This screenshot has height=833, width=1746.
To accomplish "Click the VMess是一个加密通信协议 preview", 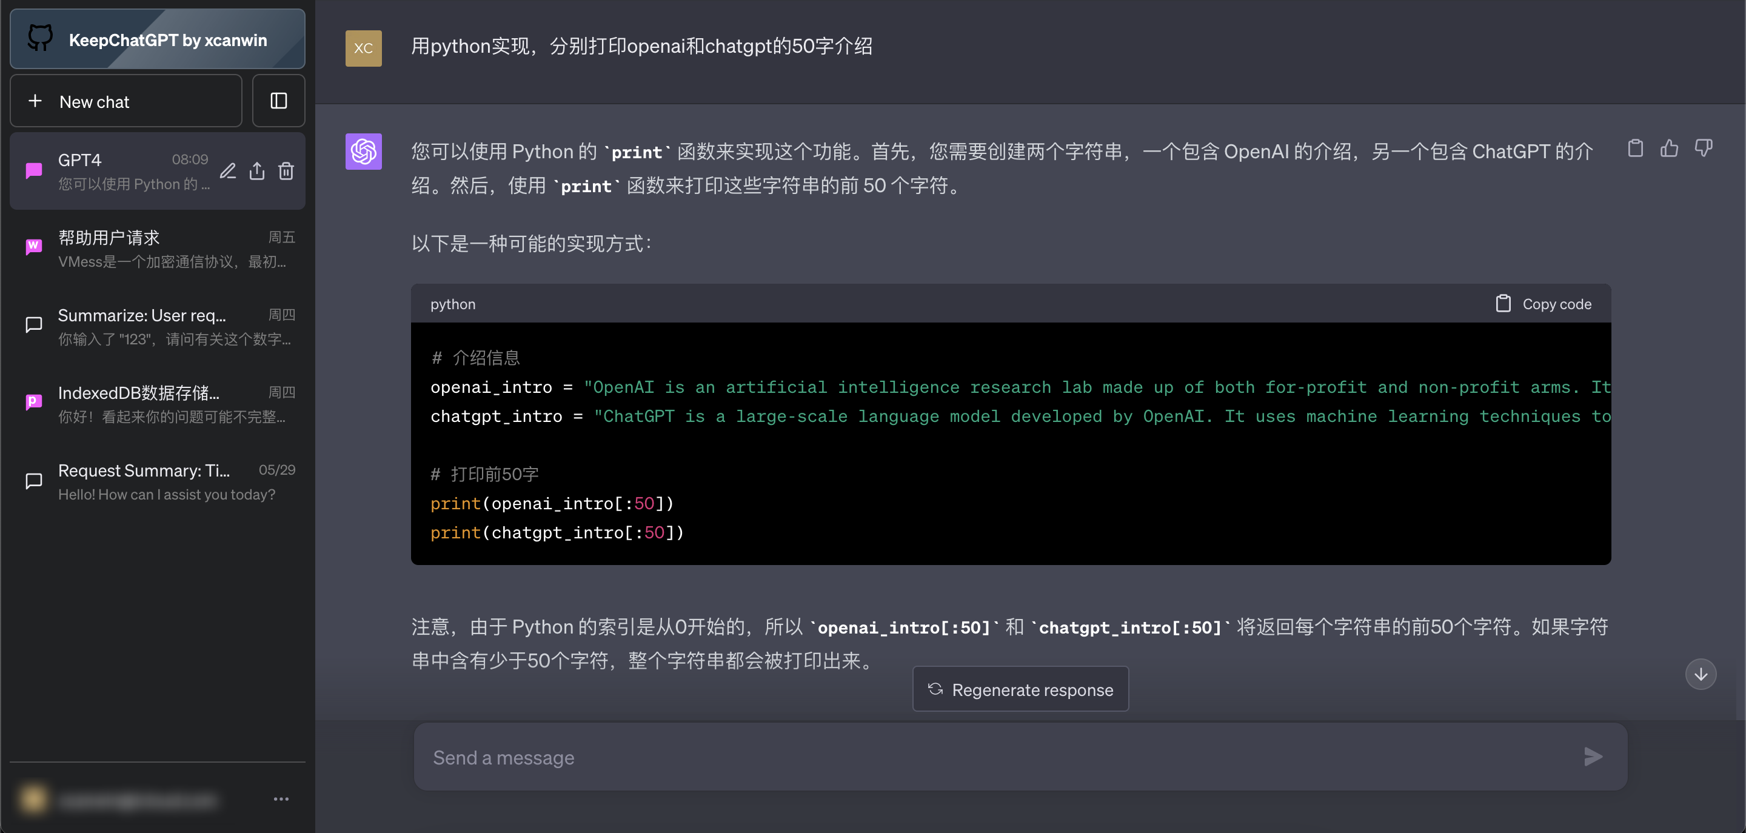I will point(172,262).
